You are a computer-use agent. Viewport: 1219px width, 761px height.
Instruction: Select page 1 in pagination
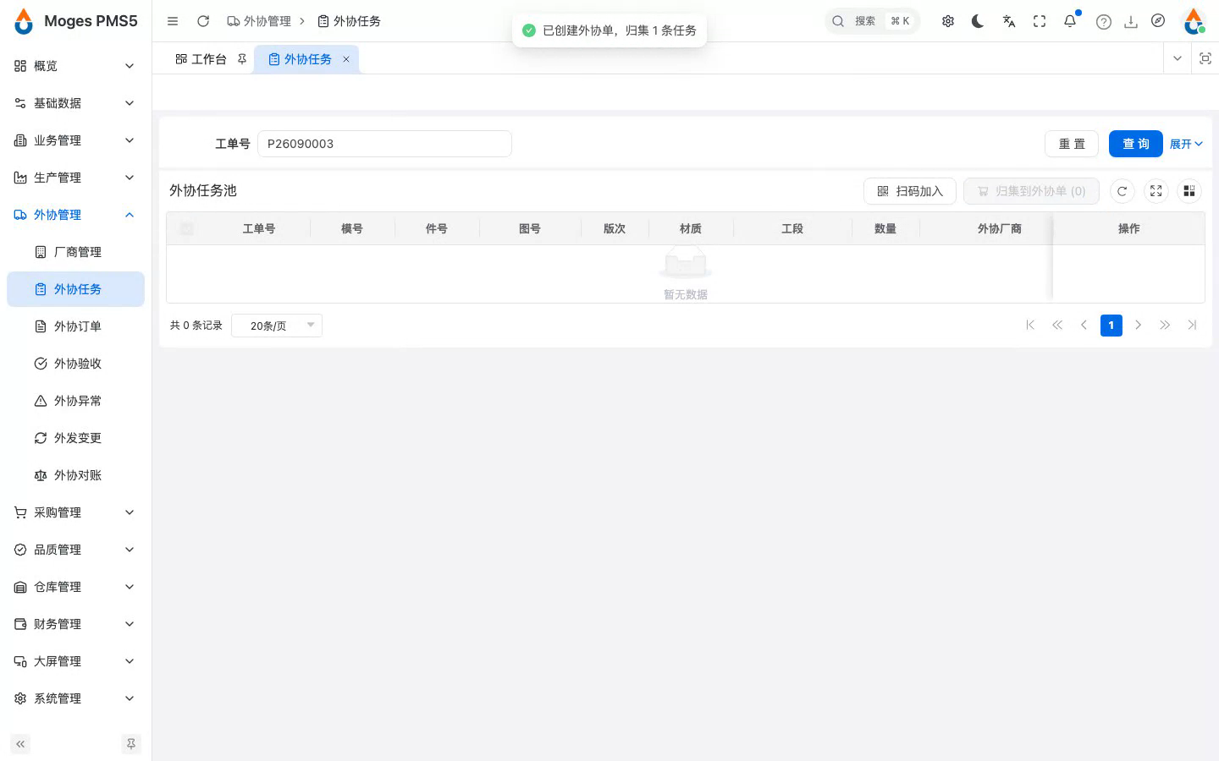point(1111,326)
